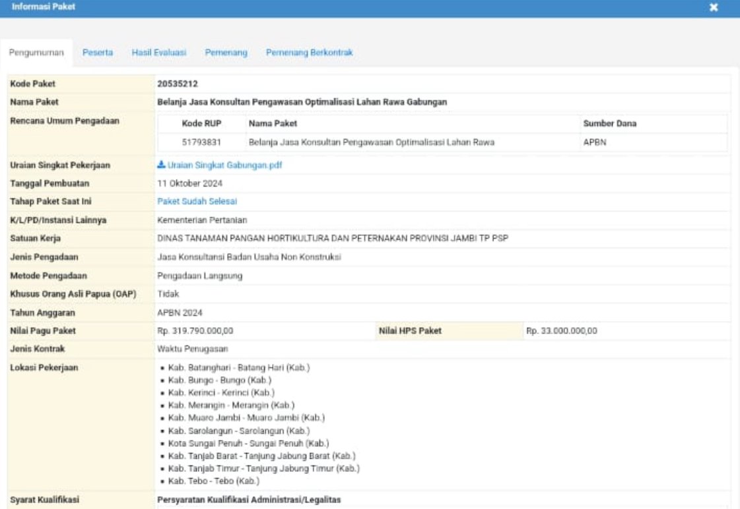
Task: Click the Kode RUP column header
Action: tap(201, 124)
